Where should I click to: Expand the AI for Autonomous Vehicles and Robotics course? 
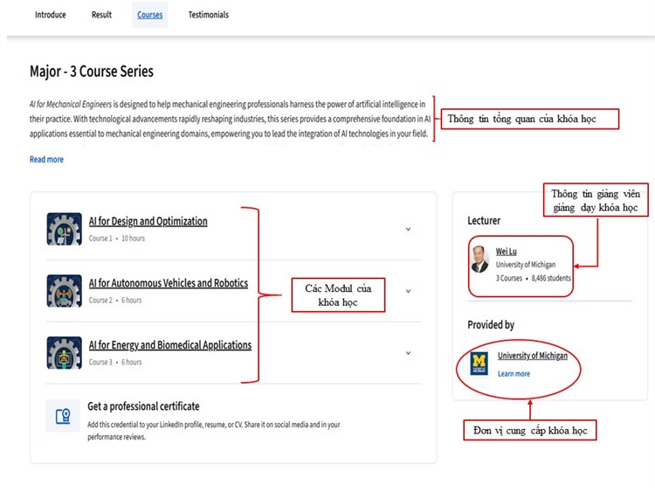click(x=408, y=291)
